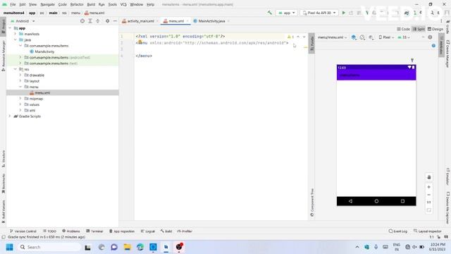Viewport: 451px width, 254px height.
Task: Expand the drawable folder
Action: [20, 75]
